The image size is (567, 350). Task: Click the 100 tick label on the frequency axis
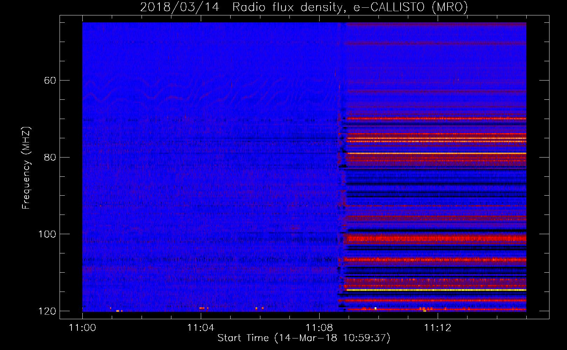pyautogui.click(x=47, y=234)
